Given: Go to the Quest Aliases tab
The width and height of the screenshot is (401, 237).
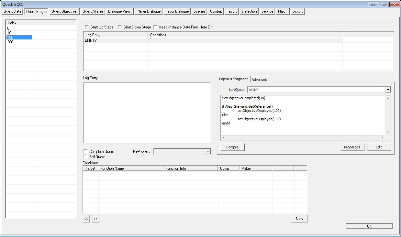Looking at the screenshot, I should (x=93, y=11).
